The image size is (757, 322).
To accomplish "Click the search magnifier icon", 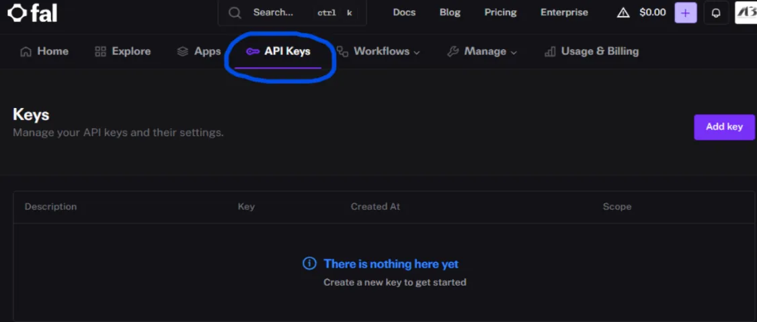I will (x=235, y=13).
